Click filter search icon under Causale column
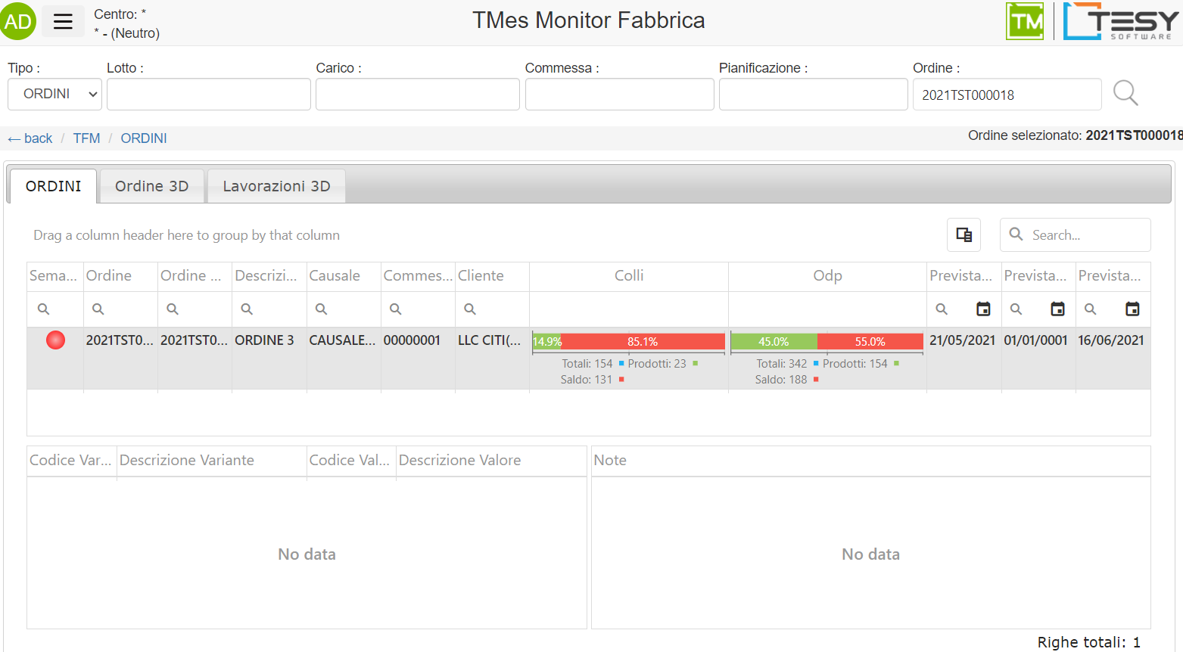 click(x=322, y=309)
